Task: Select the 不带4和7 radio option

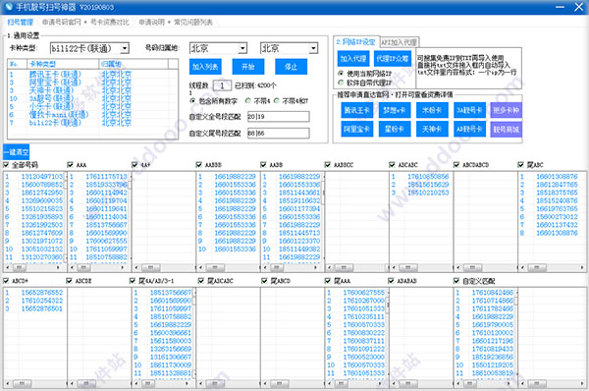Action: pos(277,101)
